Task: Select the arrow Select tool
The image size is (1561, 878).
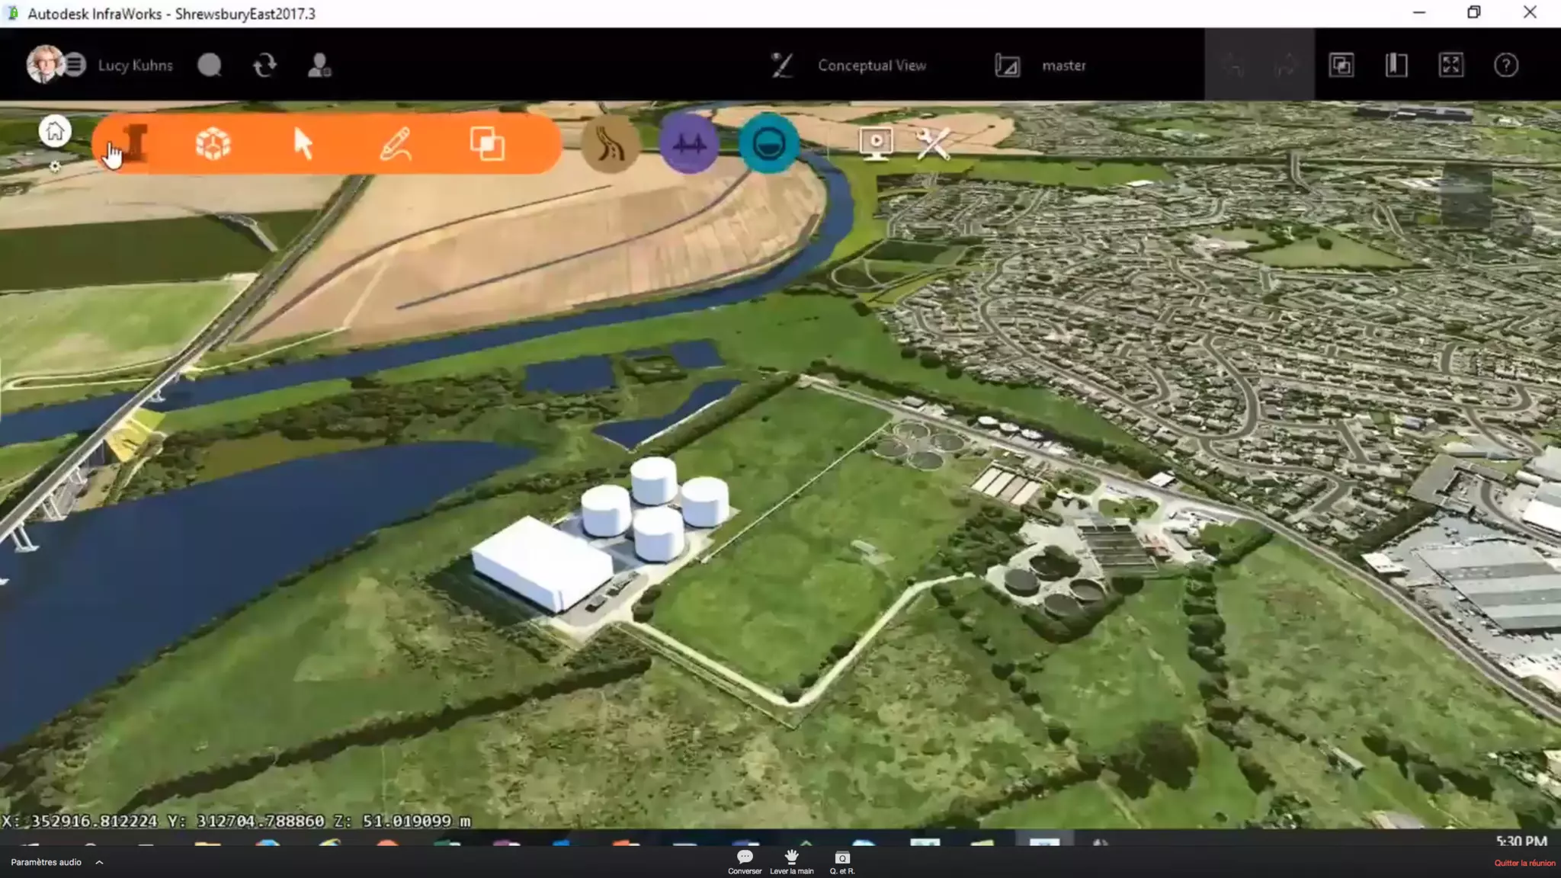Action: coord(303,143)
